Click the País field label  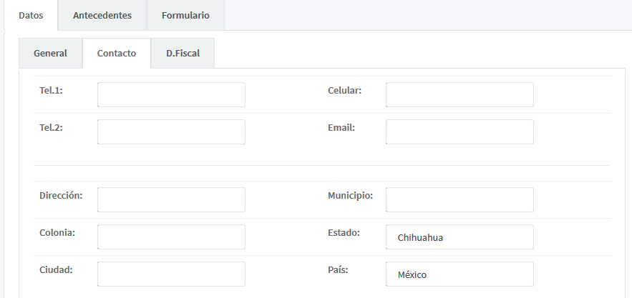point(337,270)
